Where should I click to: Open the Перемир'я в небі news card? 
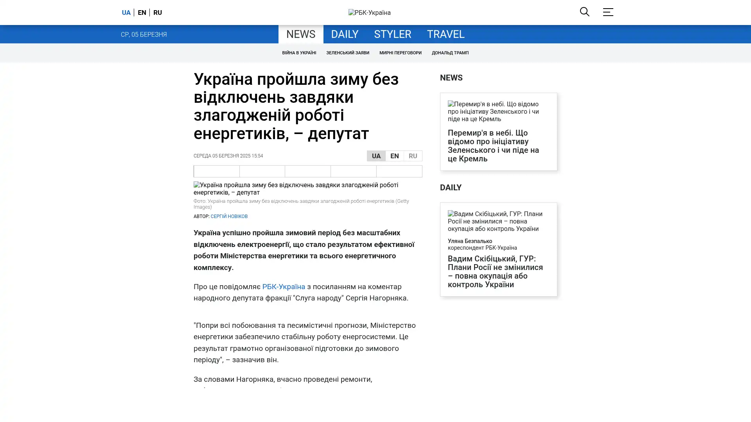(x=493, y=145)
